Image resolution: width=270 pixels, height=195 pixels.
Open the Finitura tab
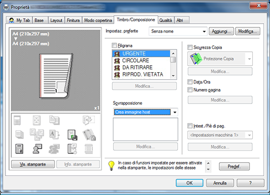coord(73,20)
